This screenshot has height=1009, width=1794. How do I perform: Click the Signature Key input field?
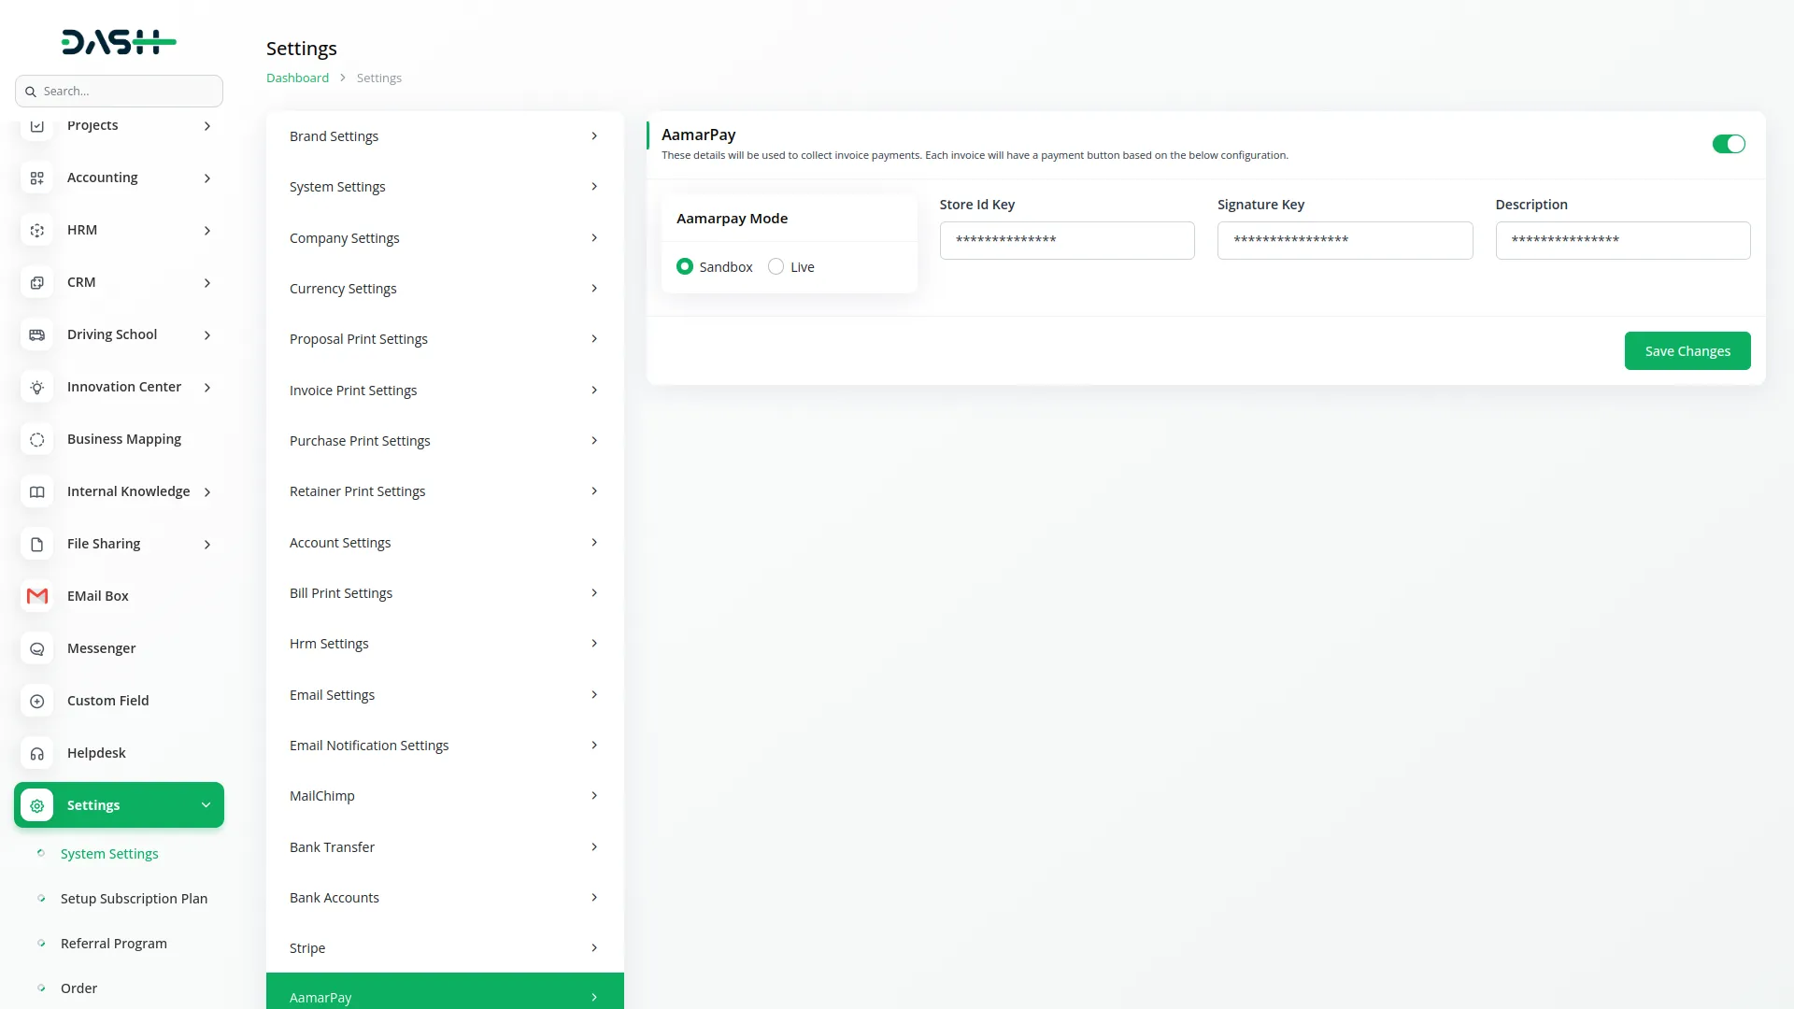[1345, 240]
